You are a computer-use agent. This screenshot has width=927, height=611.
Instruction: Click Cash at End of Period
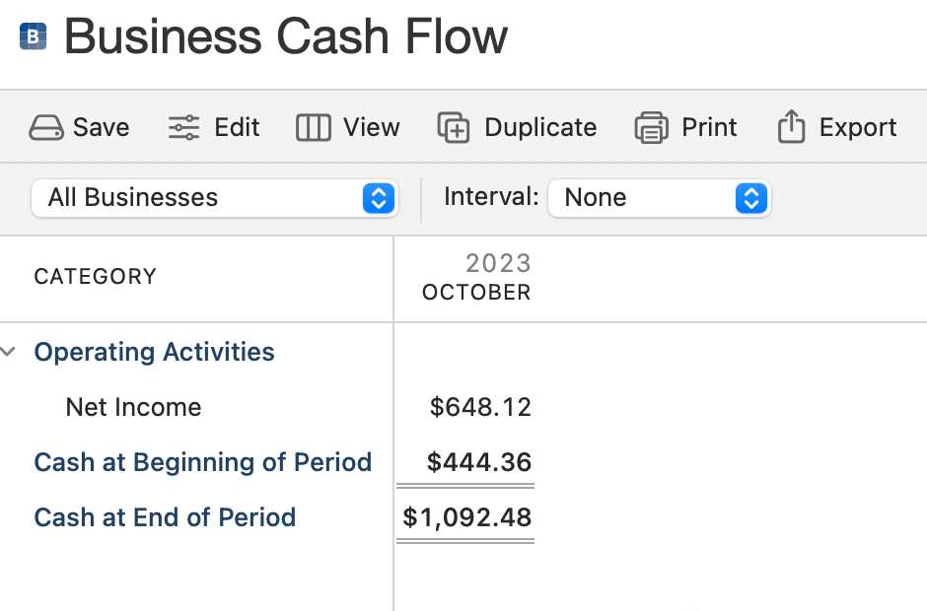click(165, 517)
